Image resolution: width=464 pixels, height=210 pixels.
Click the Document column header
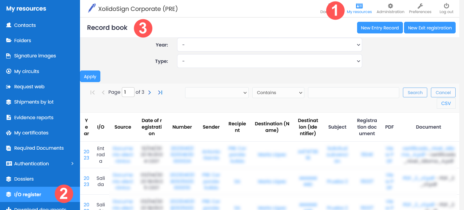coord(428,127)
